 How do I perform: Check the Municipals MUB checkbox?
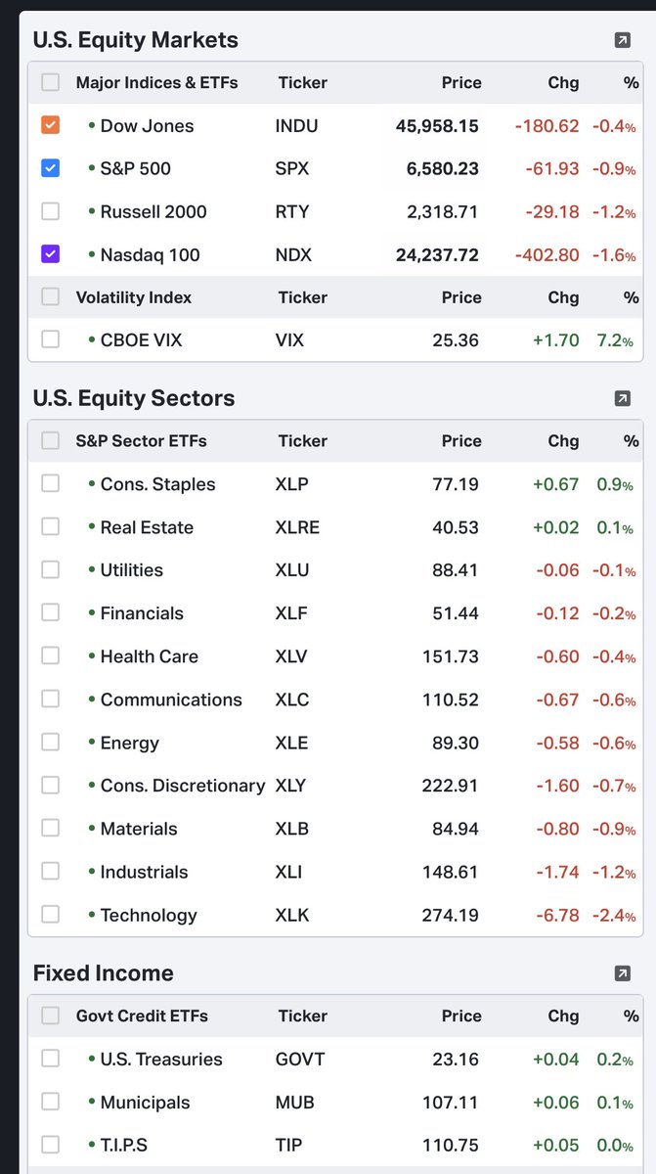tap(51, 1102)
